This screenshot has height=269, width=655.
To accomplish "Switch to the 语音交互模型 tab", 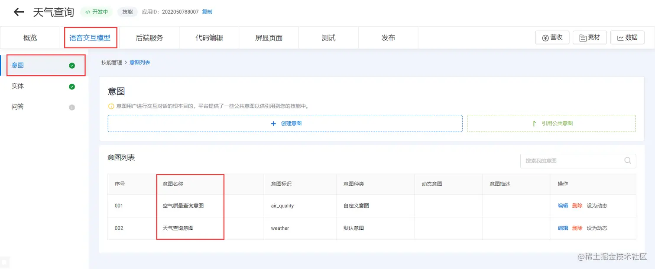I will pyautogui.click(x=90, y=38).
